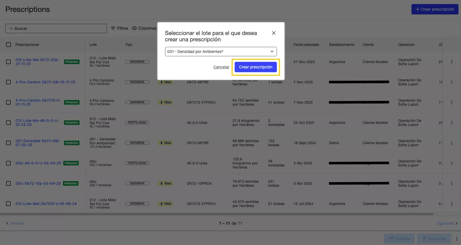Screen dimensions: 461x245
Task: Check the 05lc-46-0-0-U-03-04-25 row checkbox
Action: point(8,163)
